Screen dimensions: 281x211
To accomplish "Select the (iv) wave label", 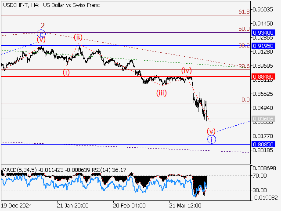I will tap(187, 70).
